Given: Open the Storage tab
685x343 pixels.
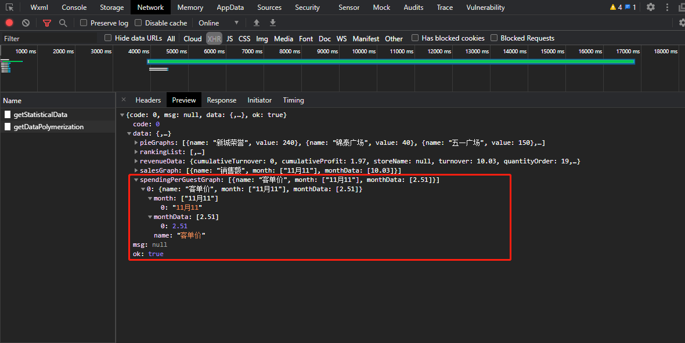Looking at the screenshot, I should point(112,8).
